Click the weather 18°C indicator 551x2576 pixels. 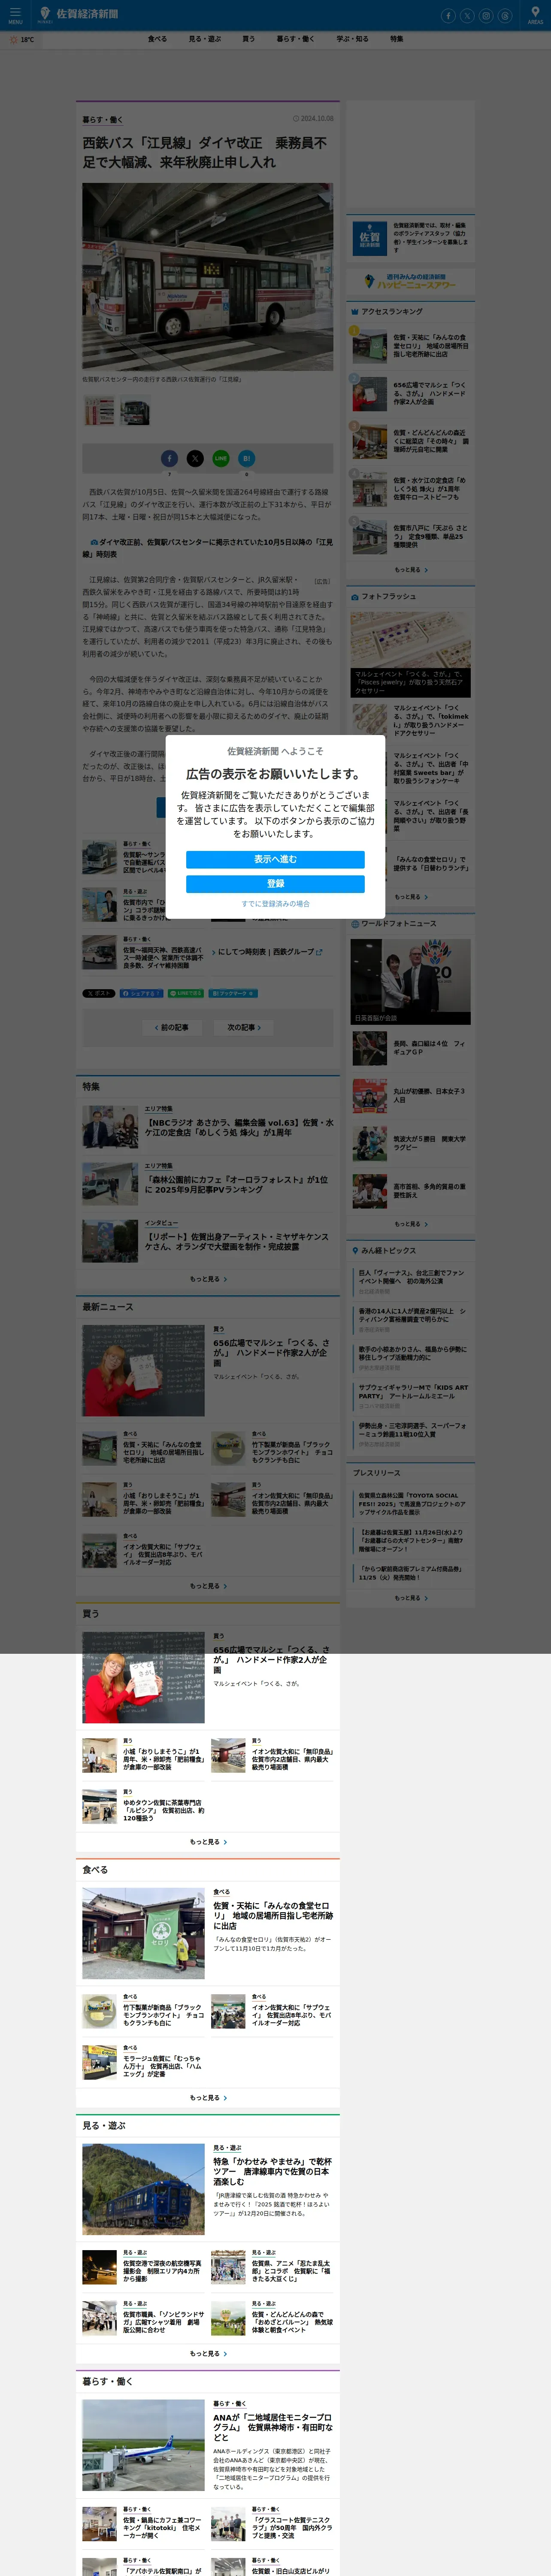coord(21,40)
